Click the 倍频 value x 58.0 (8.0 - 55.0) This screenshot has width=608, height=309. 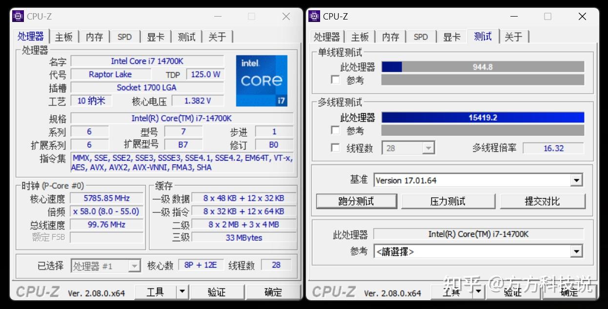107,211
